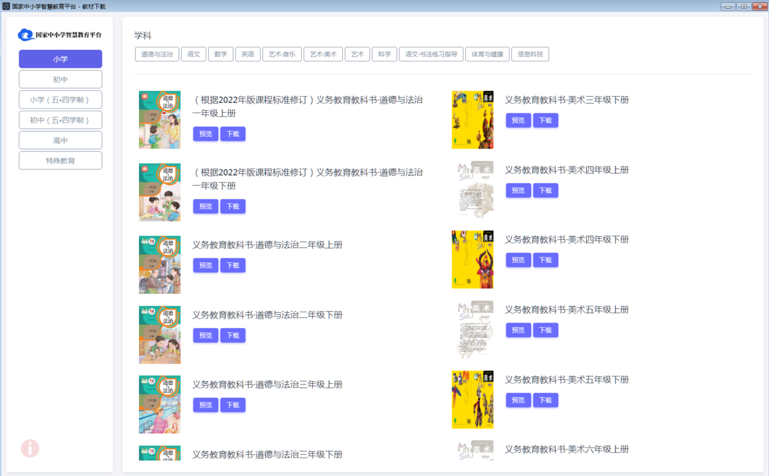Click the 美术四年级下册 cover thumbnail
The width and height of the screenshot is (769, 476).
click(473, 259)
